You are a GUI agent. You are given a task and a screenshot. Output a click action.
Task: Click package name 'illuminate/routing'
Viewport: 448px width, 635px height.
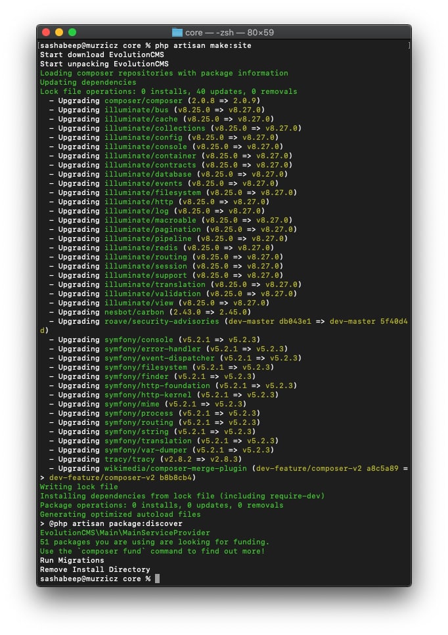[x=146, y=257]
